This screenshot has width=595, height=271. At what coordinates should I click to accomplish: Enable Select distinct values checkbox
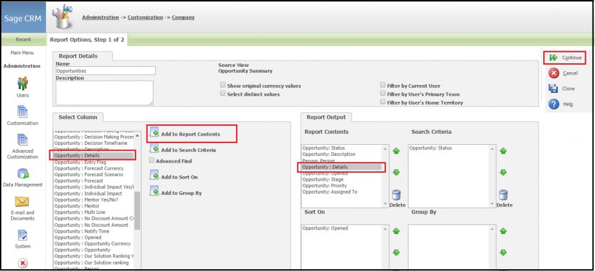(223, 94)
